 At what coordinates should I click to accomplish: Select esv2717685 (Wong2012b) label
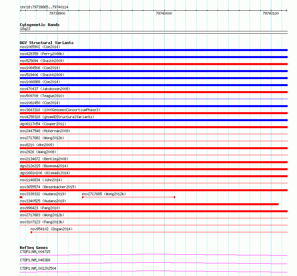click(104, 194)
